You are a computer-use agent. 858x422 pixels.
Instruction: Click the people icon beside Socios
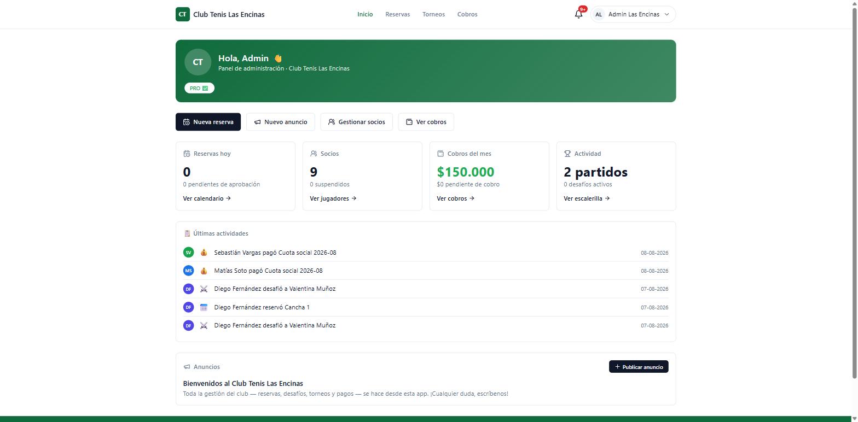(x=314, y=154)
